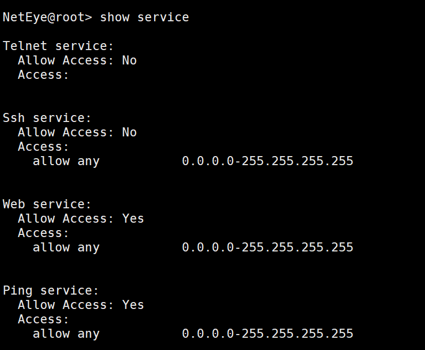This screenshot has height=350, width=425.
Task: Click "allow any" under Ping service
Action: pyautogui.click(x=66, y=333)
